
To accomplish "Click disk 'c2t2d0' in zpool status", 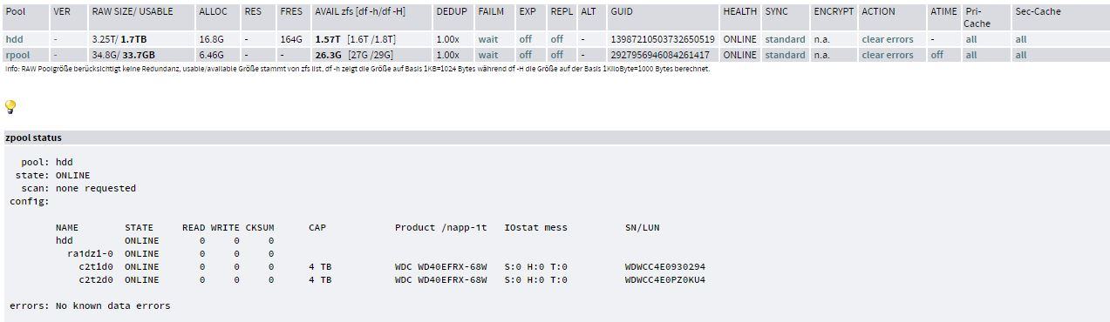I will click(x=95, y=280).
